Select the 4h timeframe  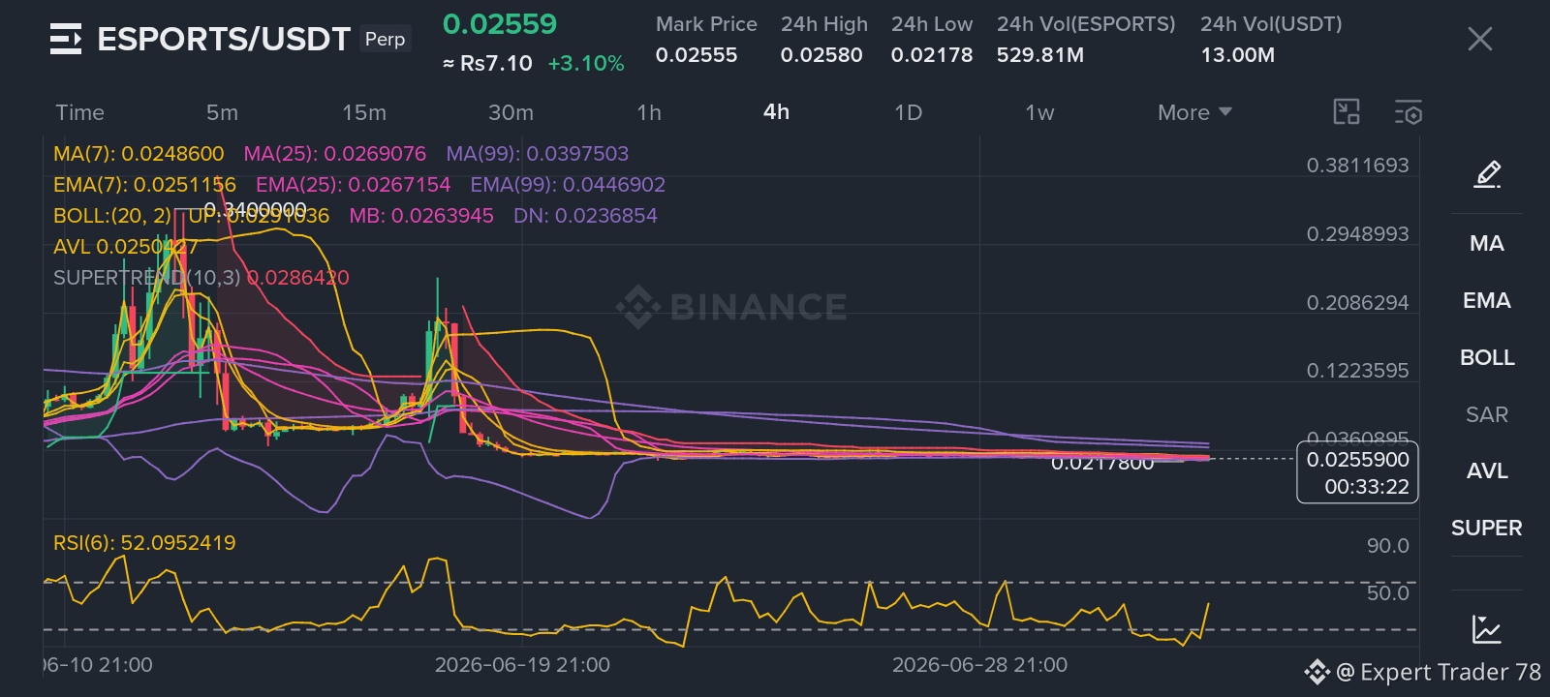tap(776, 112)
